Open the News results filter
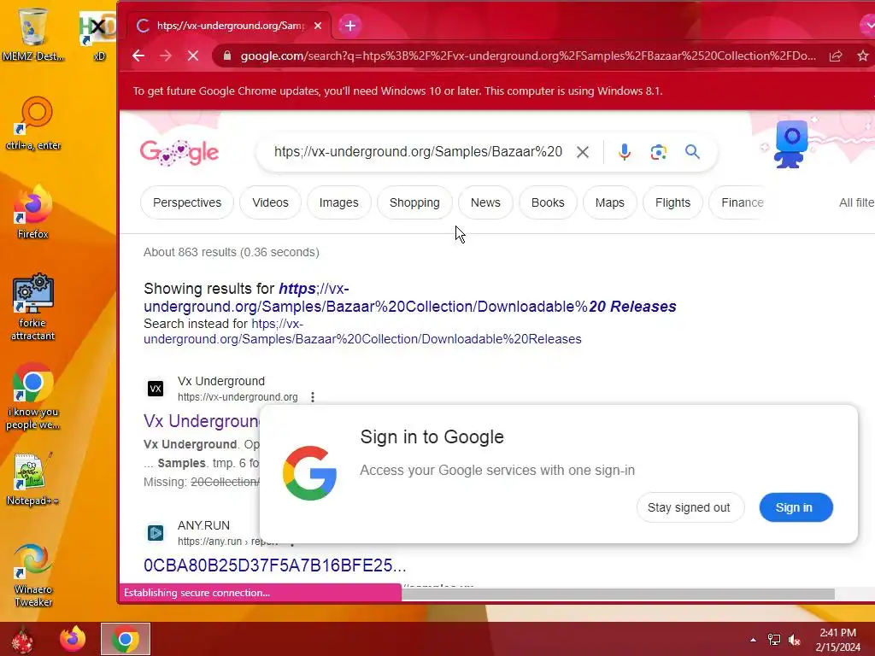The height and width of the screenshot is (656, 875). (x=485, y=202)
